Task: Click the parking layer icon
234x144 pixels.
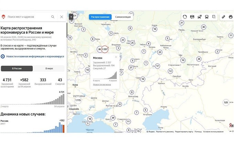Action: (x=200, y=16)
